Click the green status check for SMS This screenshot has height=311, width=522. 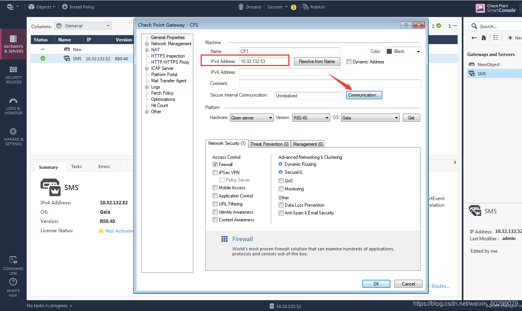pos(43,59)
